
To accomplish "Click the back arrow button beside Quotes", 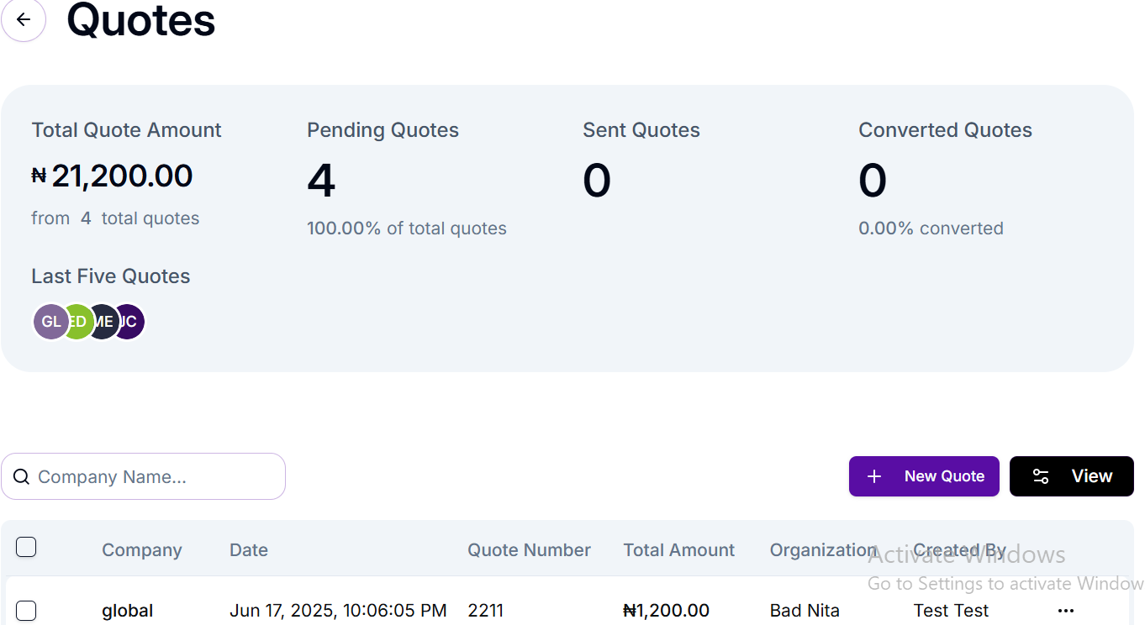I will 24,19.
